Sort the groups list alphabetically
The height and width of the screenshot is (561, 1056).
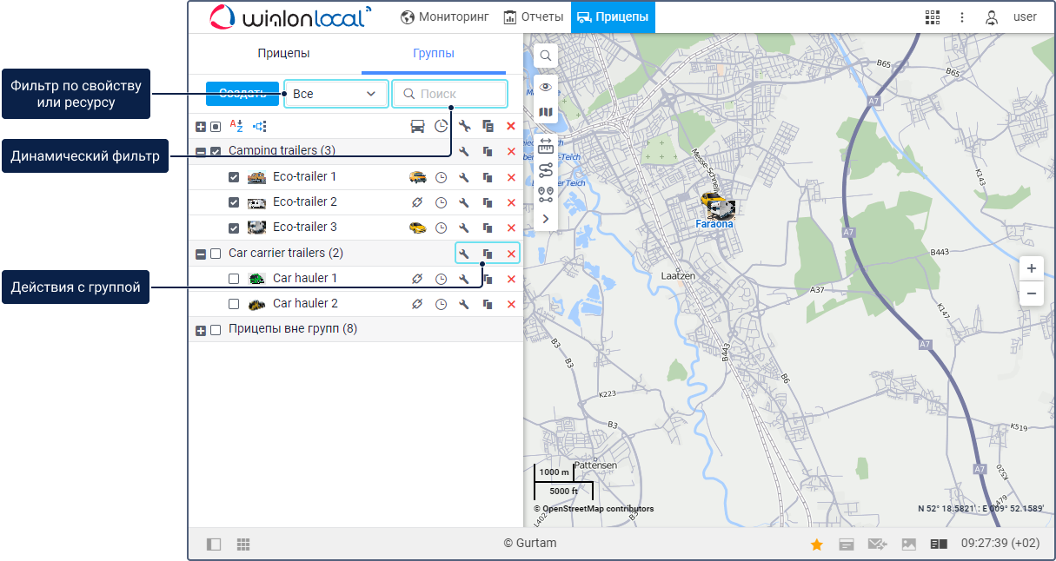(236, 126)
